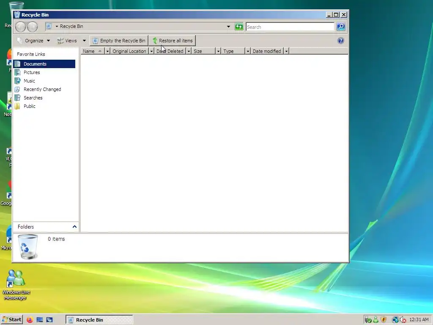The image size is (433, 325).
Task: Open the Views dropdown arrow
Action: click(84, 41)
